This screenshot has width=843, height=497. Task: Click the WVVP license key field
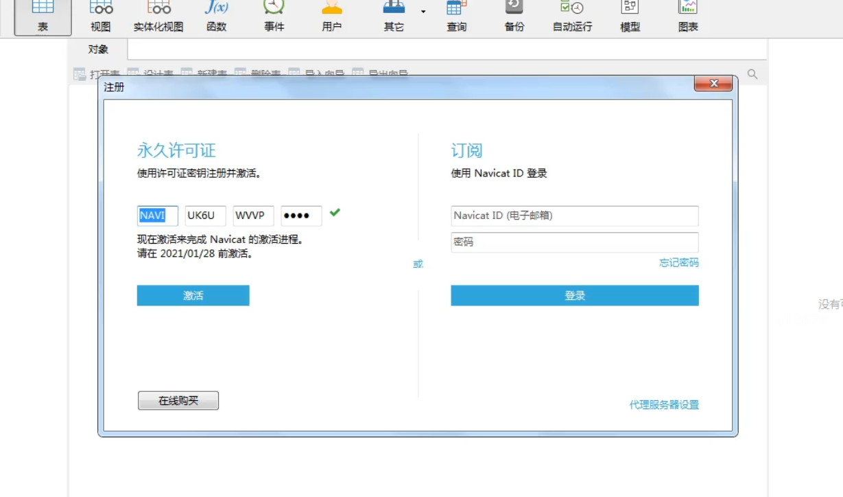pyautogui.click(x=254, y=216)
